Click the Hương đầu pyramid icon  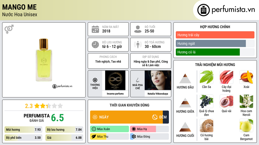[185, 79]
